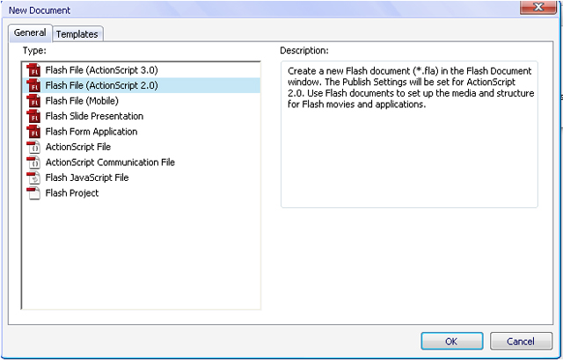
Task: Click the Flash Form Application icon
Action: tap(33, 132)
